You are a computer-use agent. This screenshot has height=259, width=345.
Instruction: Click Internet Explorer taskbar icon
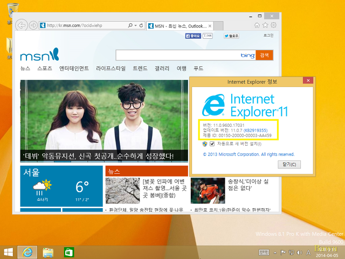[27, 253]
